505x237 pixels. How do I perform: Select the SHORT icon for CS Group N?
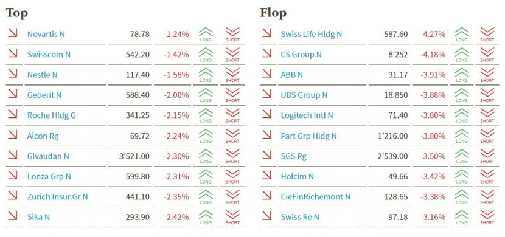click(487, 55)
